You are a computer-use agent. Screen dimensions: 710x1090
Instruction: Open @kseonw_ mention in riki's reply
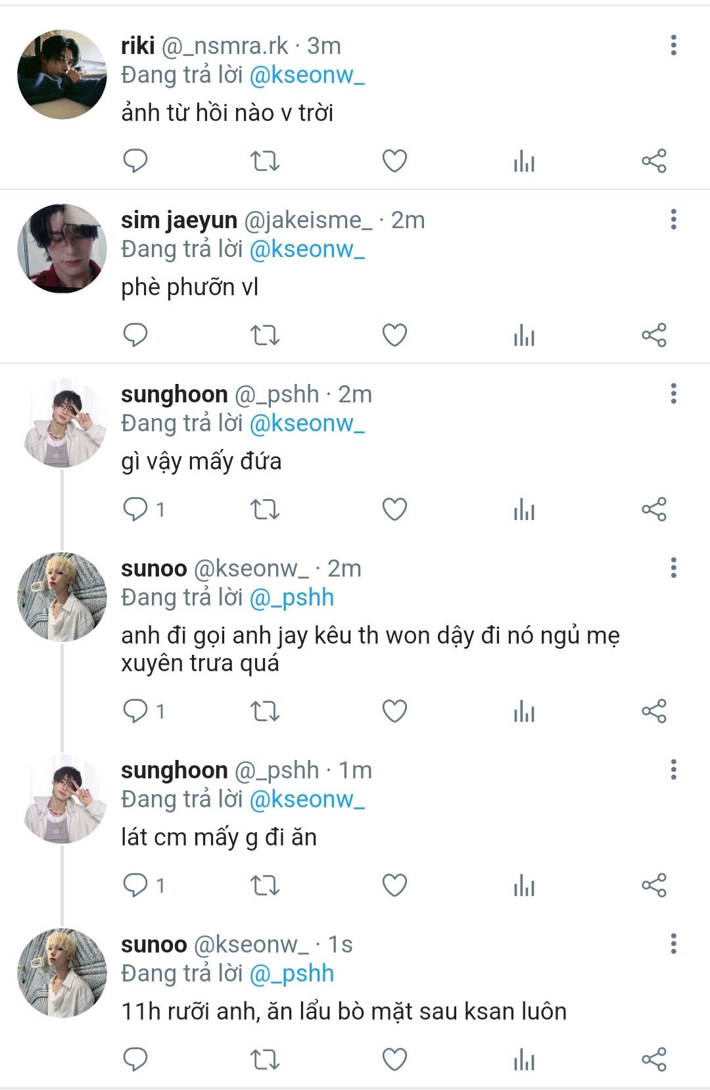coord(307,76)
